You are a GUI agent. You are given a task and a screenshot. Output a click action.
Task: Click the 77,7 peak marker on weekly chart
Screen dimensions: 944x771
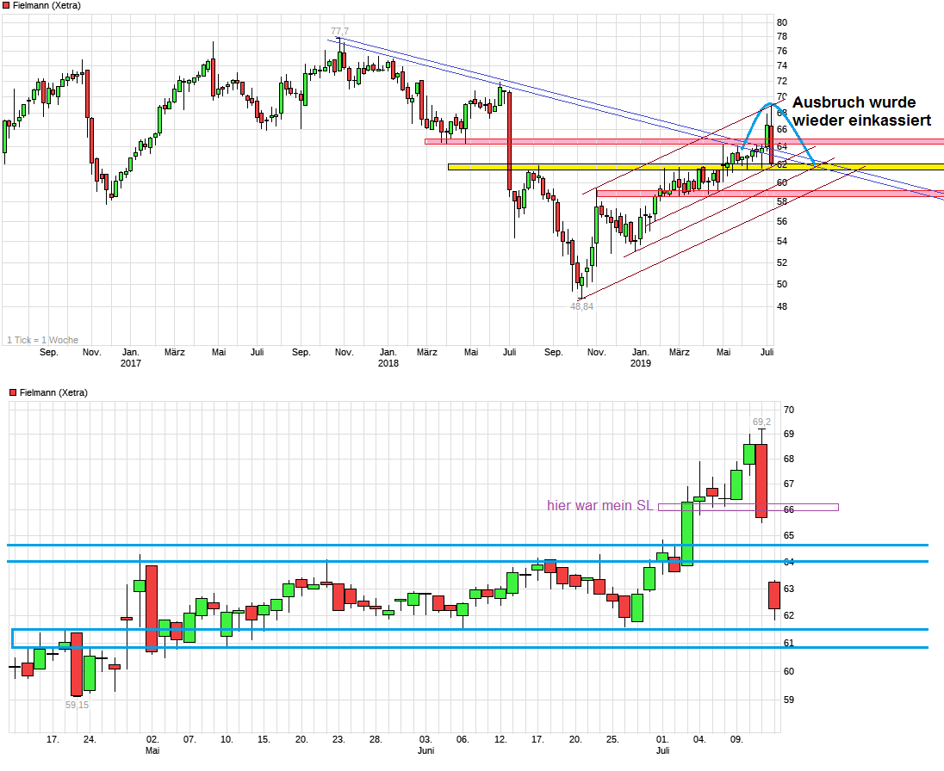point(339,29)
